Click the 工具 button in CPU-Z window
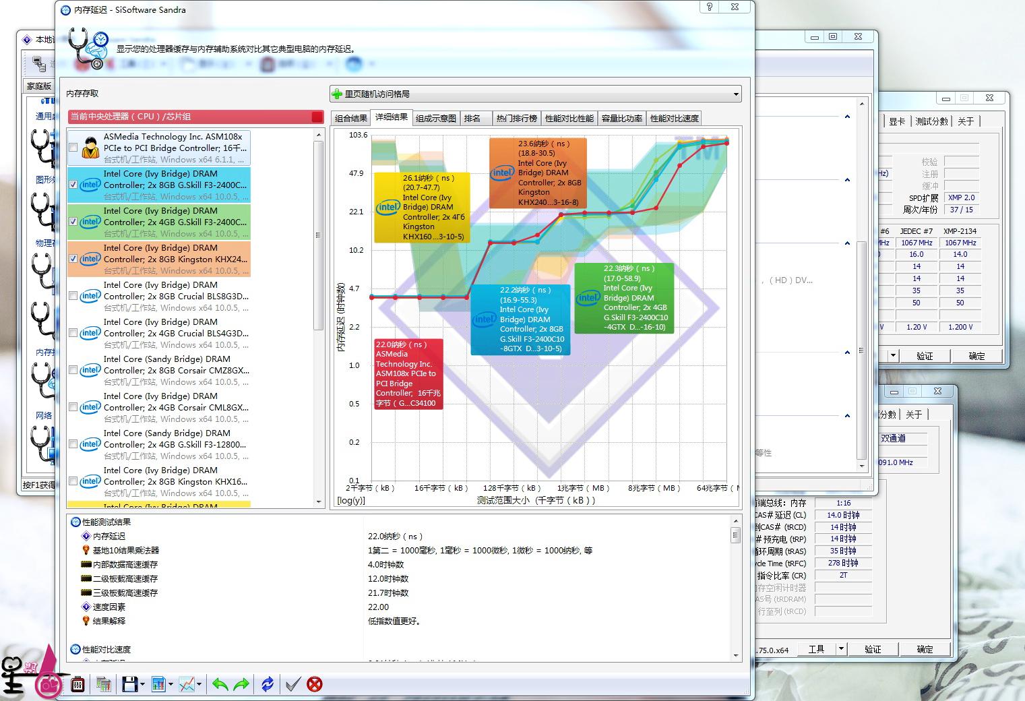Image resolution: width=1025 pixels, height=701 pixels. click(x=816, y=649)
